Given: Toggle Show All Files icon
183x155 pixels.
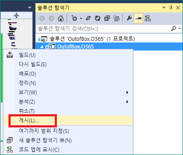Looking at the screenshot, I should pos(116,18).
